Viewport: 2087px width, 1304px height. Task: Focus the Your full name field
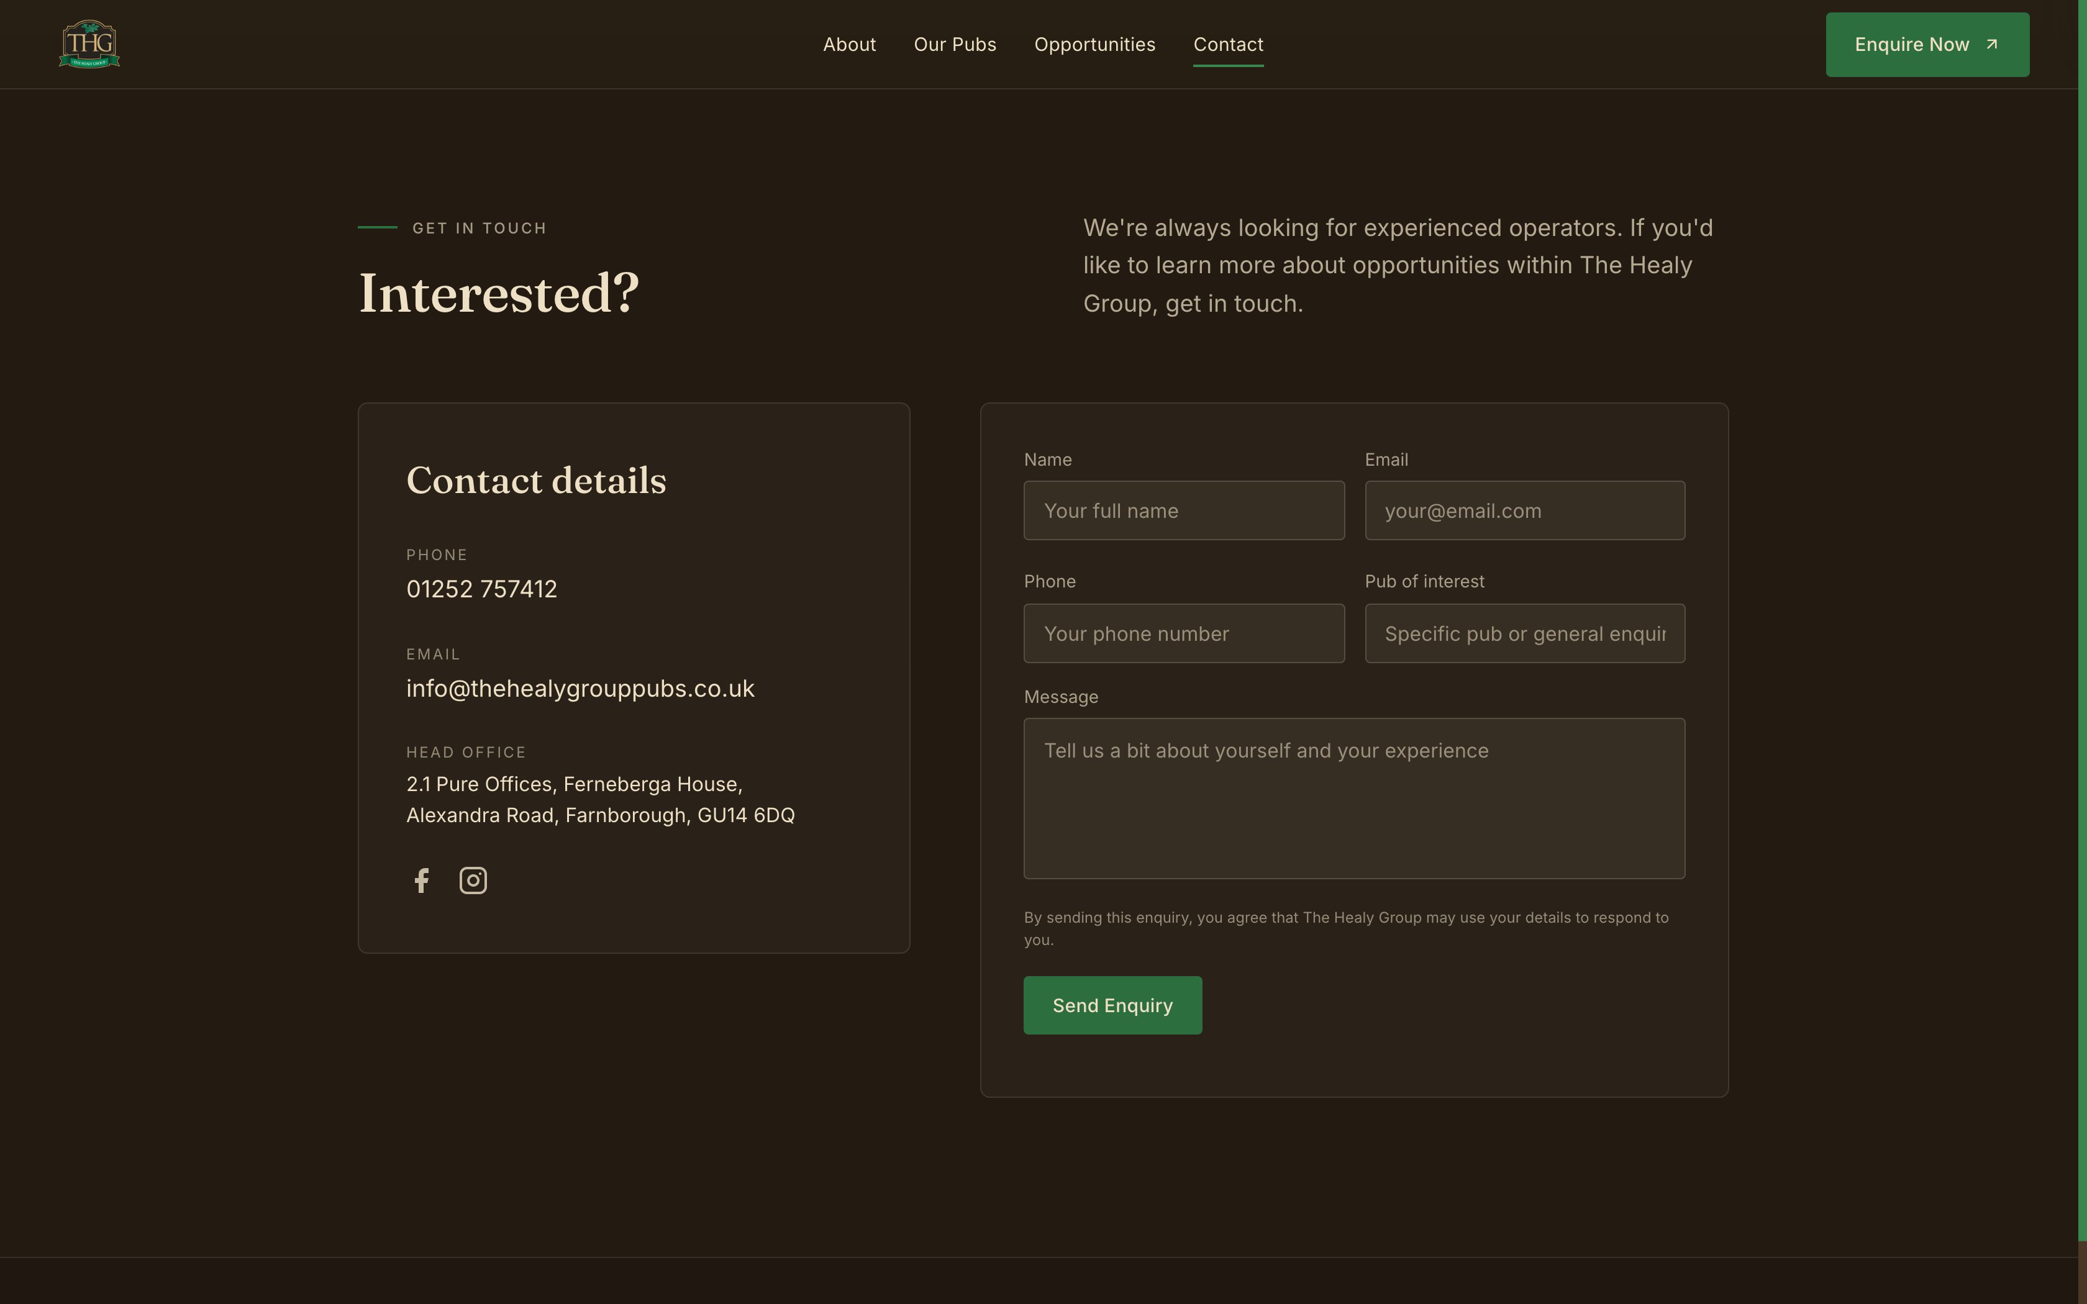tap(1184, 510)
